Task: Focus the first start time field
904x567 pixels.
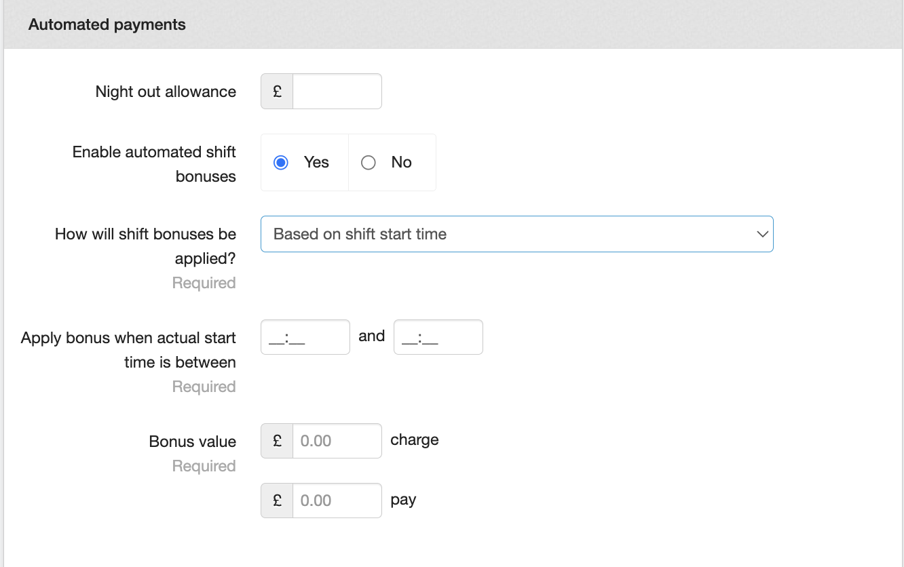Action: pyautogui.click(x=305, y=337)
